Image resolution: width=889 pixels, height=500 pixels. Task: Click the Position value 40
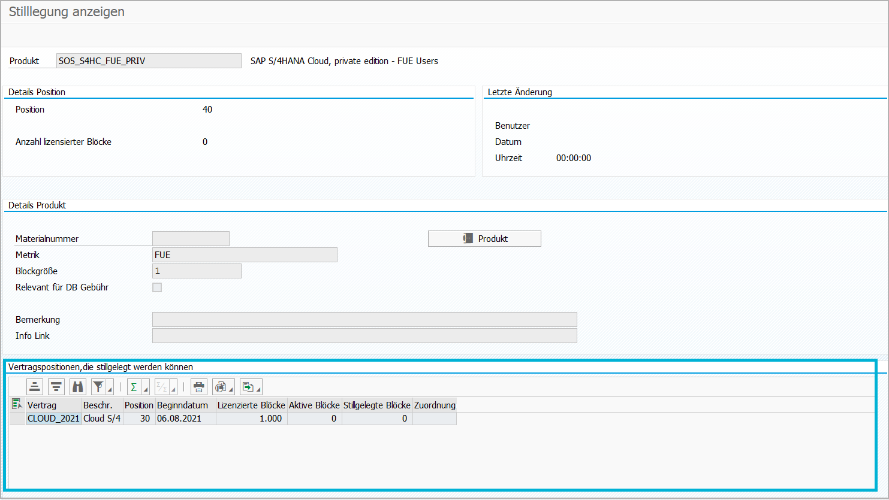click(207, 110)
